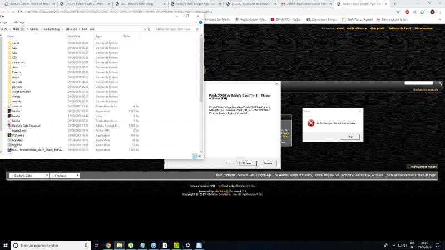
Task: Open Tableau de bord forum link
Action: 399,29
